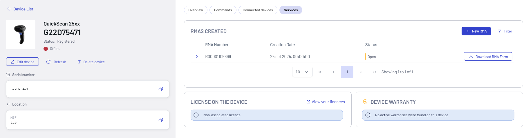This screenshot has width=526, height=138.
Task: Go back to Device List
Action: tap(20, 9)
